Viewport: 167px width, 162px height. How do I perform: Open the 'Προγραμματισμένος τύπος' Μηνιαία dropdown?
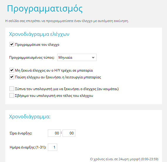[77, 58]
